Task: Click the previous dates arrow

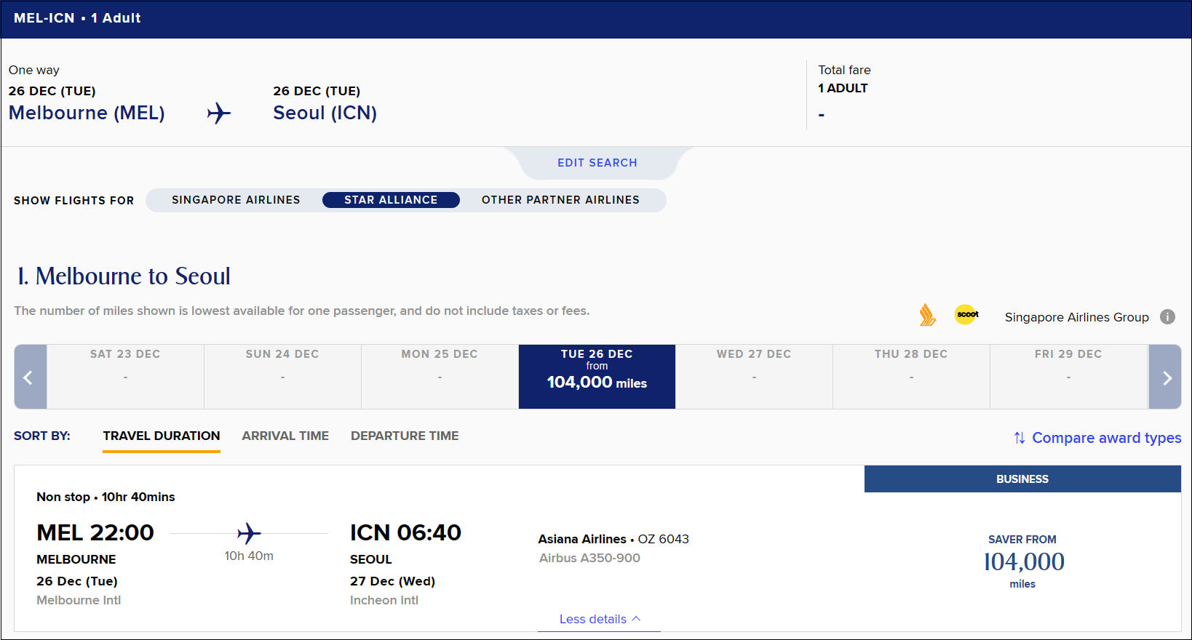Action: pyautogui.click(x=30, y=377)
